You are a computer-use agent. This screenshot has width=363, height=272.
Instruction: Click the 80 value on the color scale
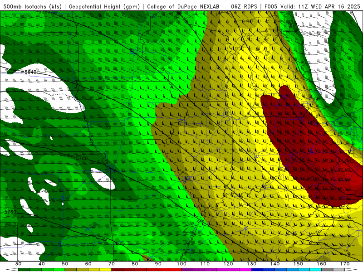(135, 264)
